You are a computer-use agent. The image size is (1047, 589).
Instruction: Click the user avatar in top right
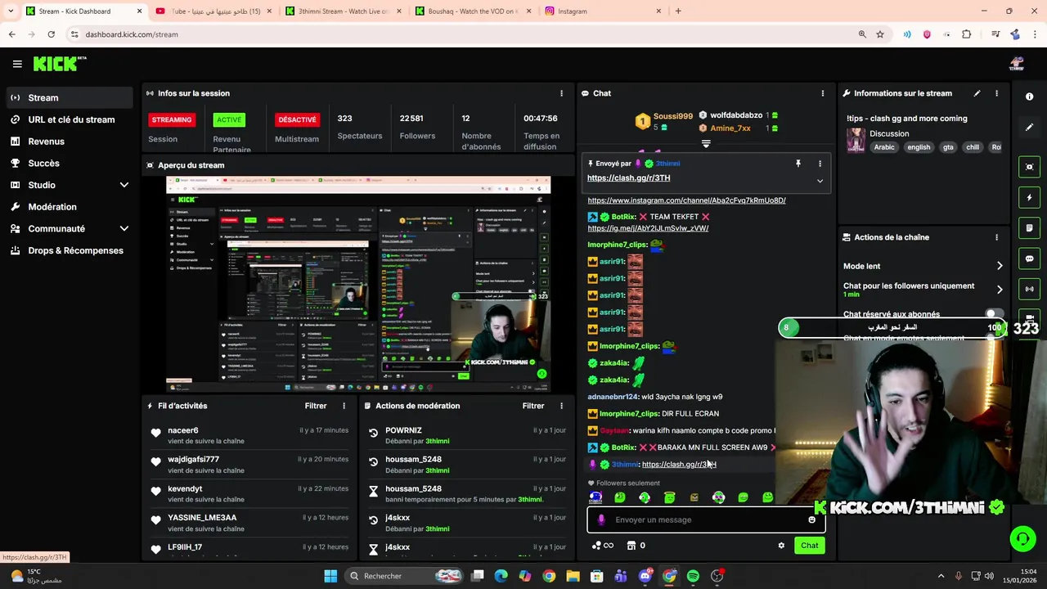[1017, 64]
